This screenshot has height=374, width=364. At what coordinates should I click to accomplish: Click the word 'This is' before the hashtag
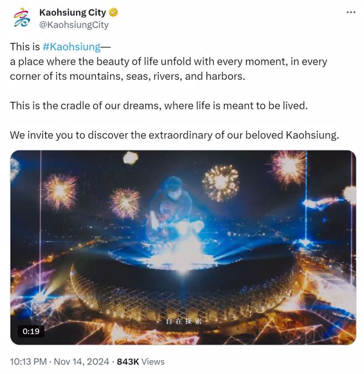click(25, 47)
